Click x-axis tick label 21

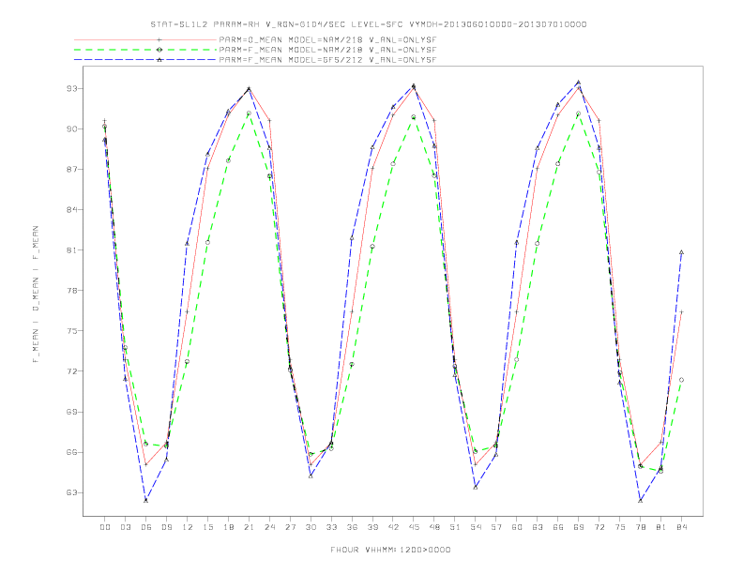249,527
